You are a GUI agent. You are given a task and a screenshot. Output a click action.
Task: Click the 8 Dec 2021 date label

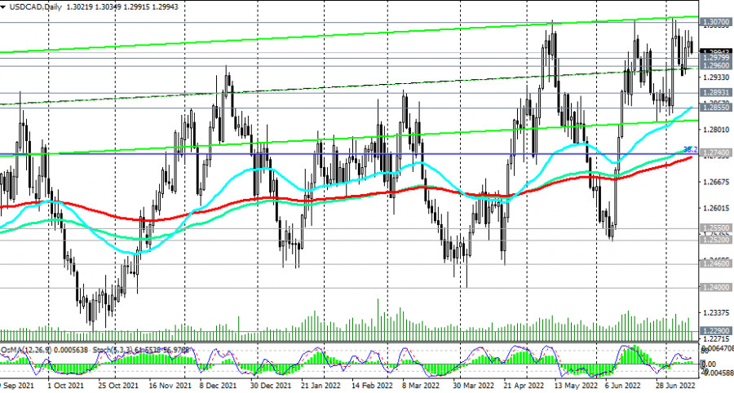(218, 386)
